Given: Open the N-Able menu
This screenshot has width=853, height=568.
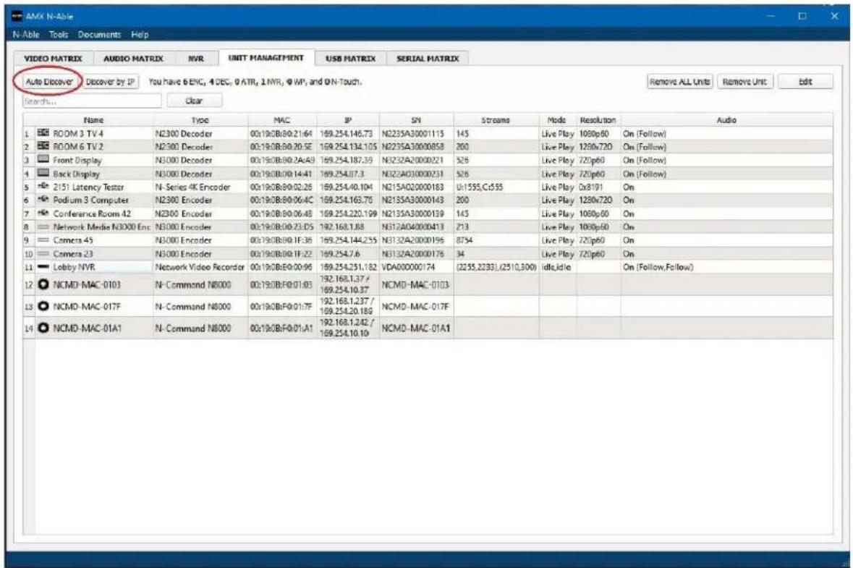Looking at the screenshot, I should (x=26, y=34).
